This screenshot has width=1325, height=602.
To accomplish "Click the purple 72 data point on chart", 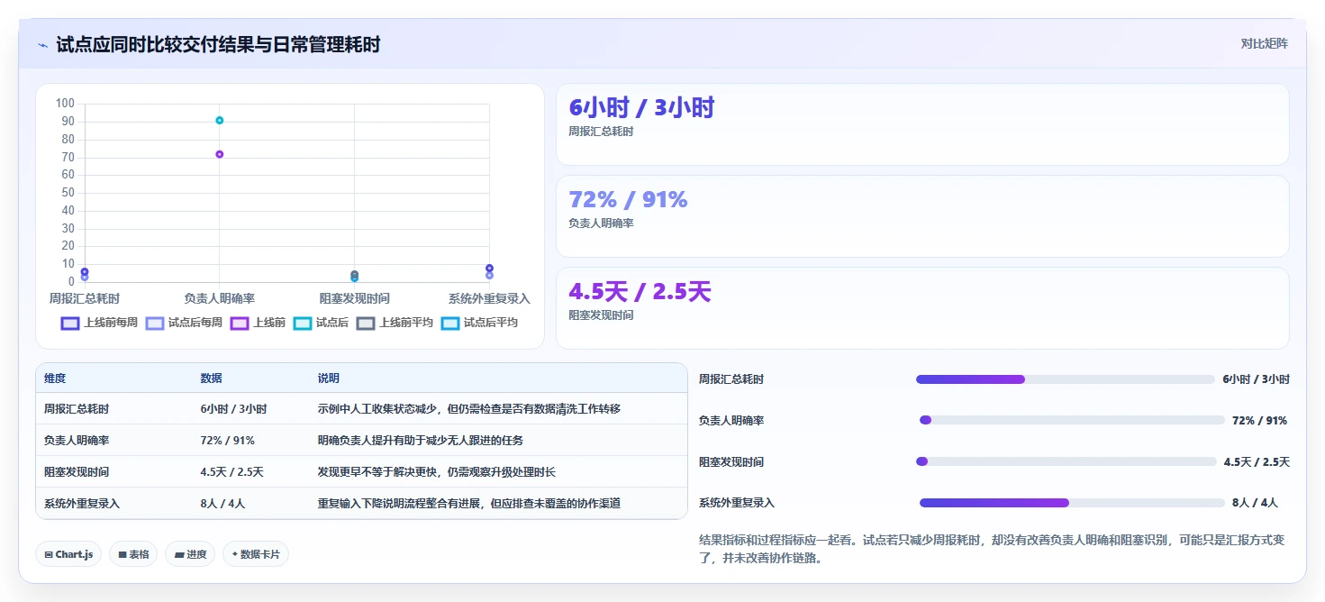I will (x=219, y=154).
